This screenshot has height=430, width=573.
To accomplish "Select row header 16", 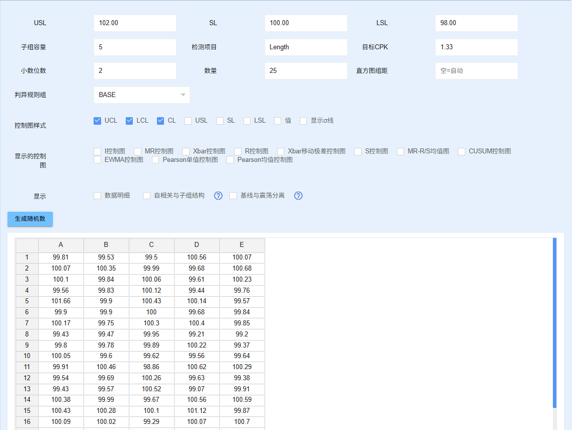I will [x=27, y=422].
